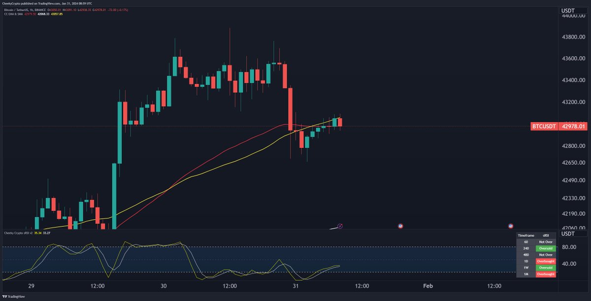Click the Timeframe table header cell
Image resolution: width=591 pixels, height=301 pixels.
pos(526,235)
